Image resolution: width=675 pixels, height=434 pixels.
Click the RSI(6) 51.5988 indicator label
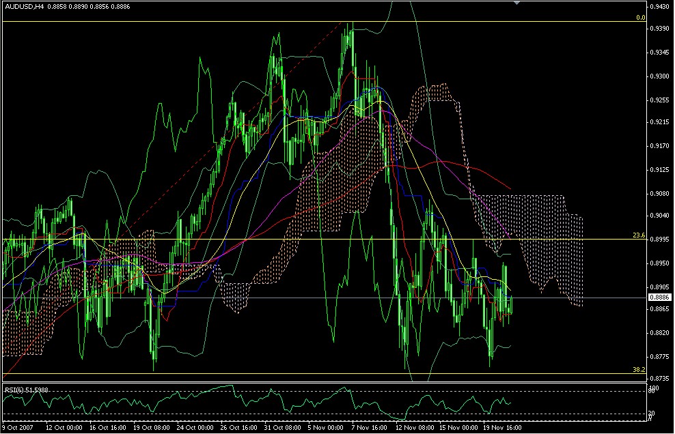(26, 390)
